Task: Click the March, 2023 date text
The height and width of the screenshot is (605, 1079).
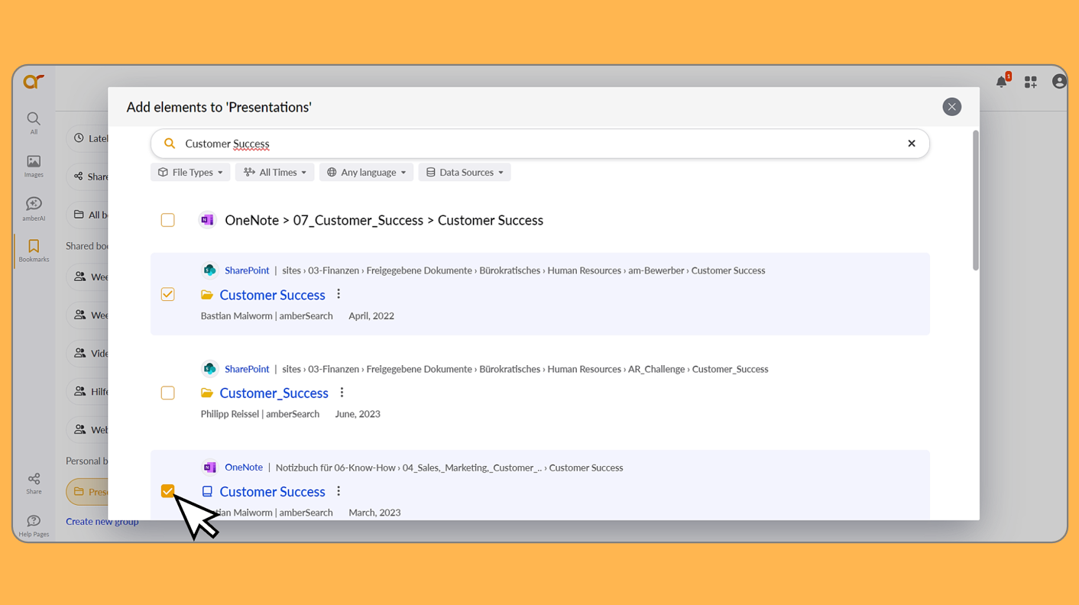Action: coord(374,513)
